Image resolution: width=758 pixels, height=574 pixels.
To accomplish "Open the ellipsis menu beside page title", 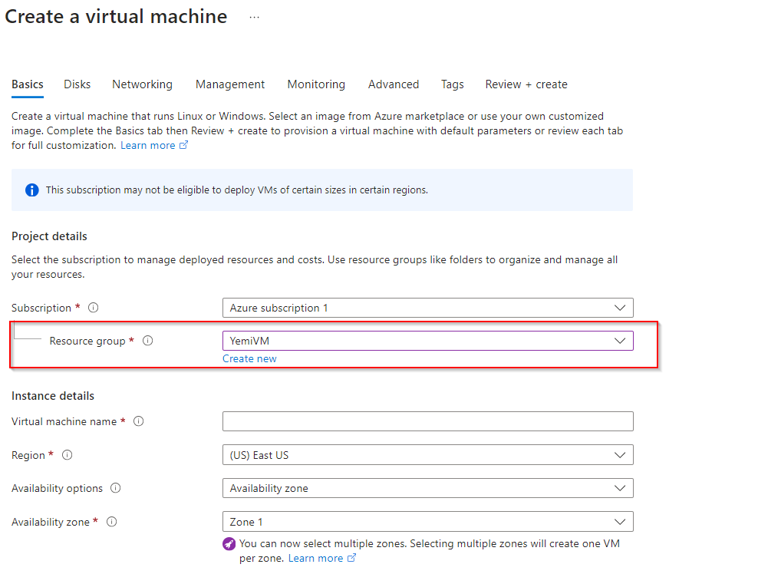I will [x=255, y=17].
